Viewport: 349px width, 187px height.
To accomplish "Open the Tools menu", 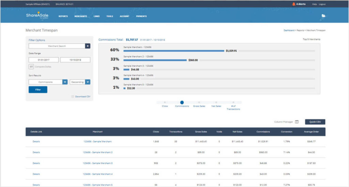I will tap(110, 16).
